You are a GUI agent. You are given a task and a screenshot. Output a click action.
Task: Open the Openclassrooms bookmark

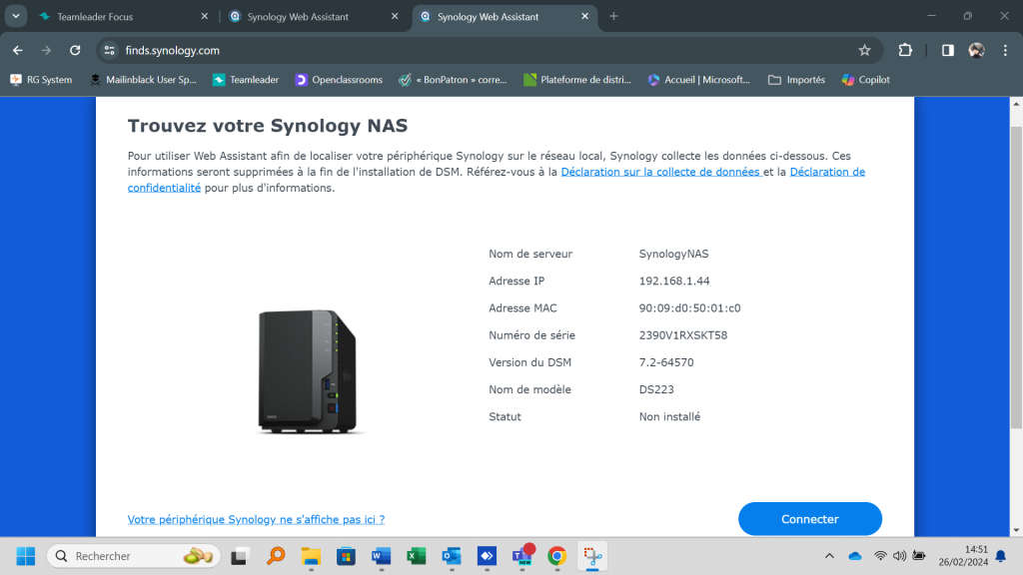coord(339,80)
